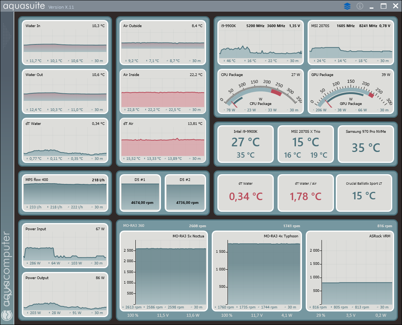Click the 22,2 °C Air Inside reading
This screenshot has width=402, height=325.
click(x=196, y=74)
